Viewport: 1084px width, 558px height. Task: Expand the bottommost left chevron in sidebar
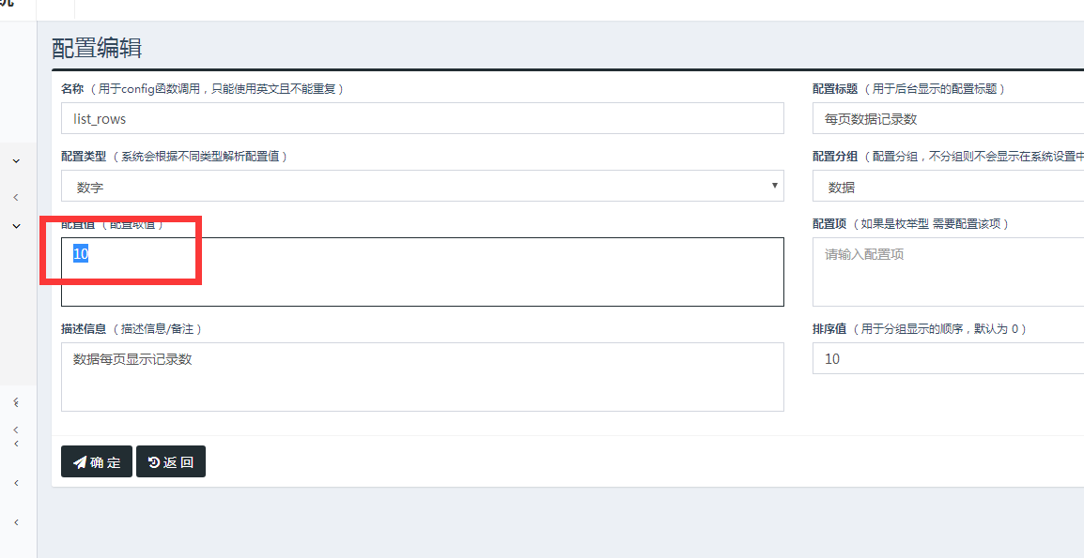16,522
